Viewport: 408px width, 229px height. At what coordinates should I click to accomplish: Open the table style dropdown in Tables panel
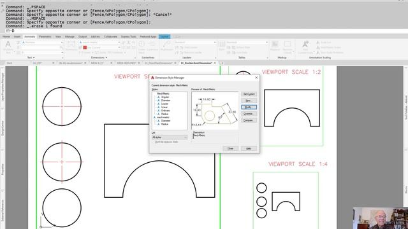(x=247, y=43)
